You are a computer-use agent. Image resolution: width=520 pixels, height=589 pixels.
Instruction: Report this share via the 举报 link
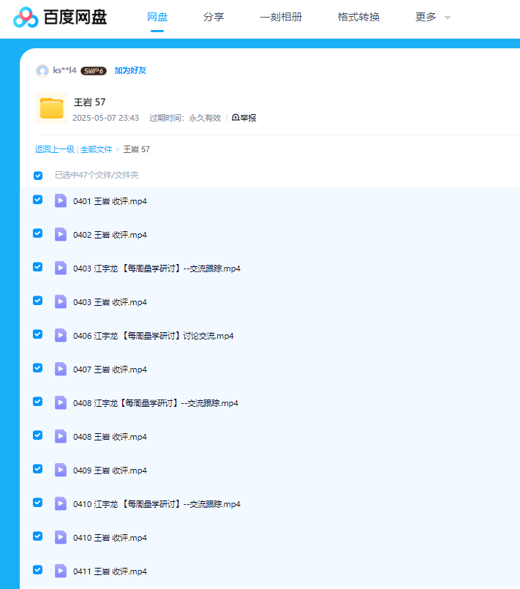click(244, 118)
